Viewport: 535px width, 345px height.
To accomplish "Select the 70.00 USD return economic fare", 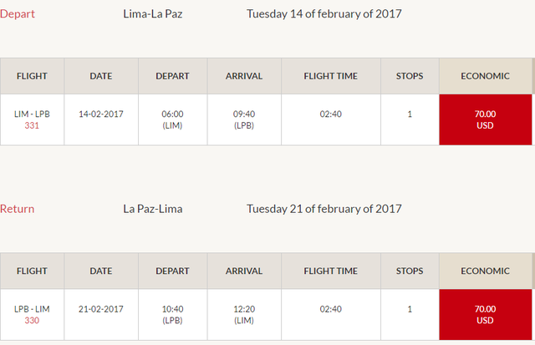I will (485, 315).
